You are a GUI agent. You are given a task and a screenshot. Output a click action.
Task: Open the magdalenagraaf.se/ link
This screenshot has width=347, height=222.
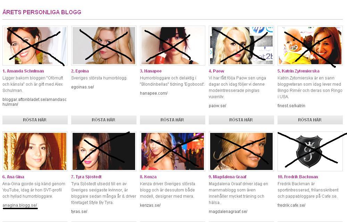pos(228,211)
